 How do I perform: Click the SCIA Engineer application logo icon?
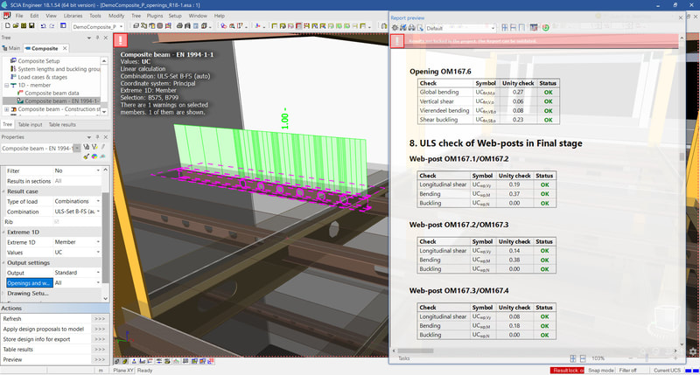point(4,4)
